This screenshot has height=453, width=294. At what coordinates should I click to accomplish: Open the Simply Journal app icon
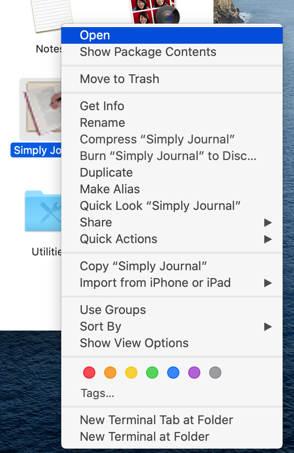[40, 109]
